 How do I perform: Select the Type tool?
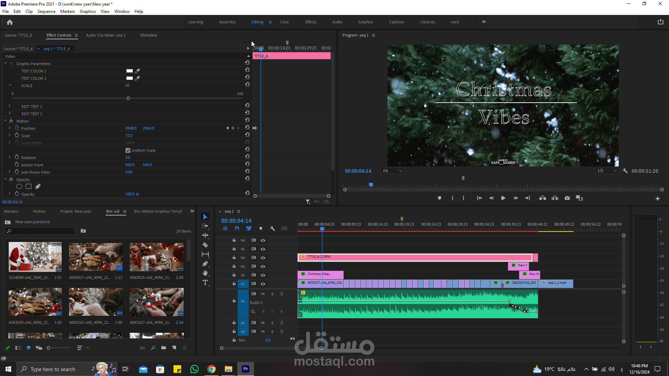tap(205, 282)
